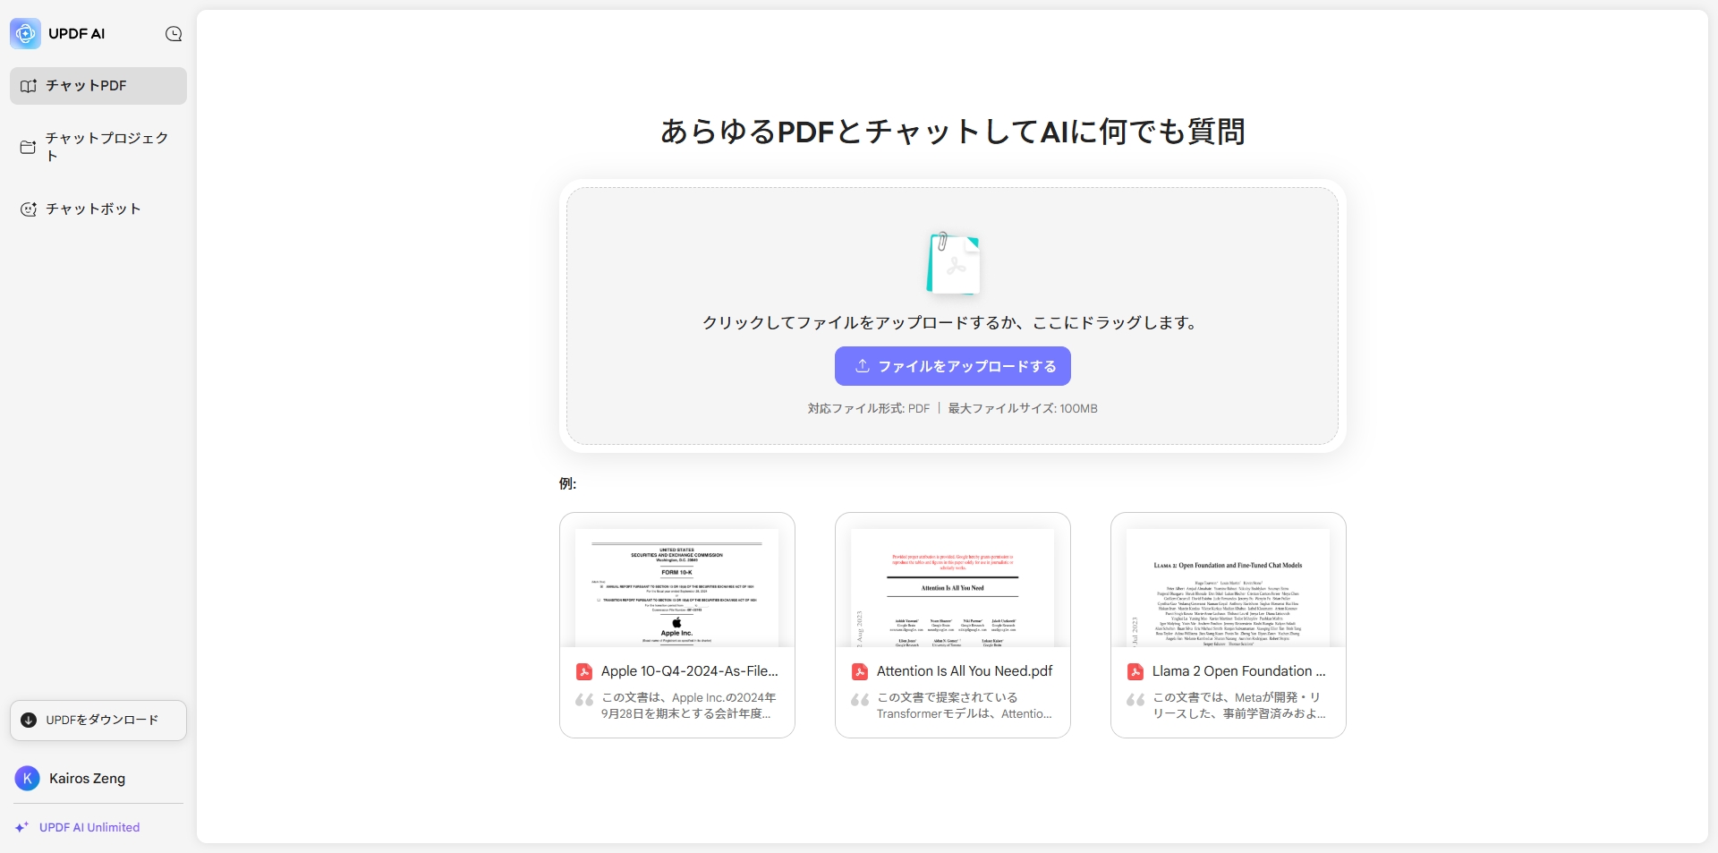Viewport: 1718px width, 853px height.
Task: Select the チャットPDF menu item
Action: tap(98, 86)
